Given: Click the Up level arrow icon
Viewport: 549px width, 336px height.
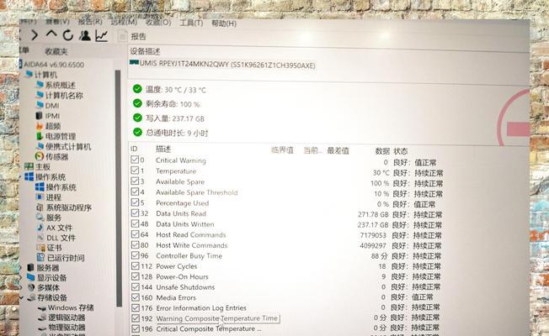Looking at the screenshot, I should [51, 34].
